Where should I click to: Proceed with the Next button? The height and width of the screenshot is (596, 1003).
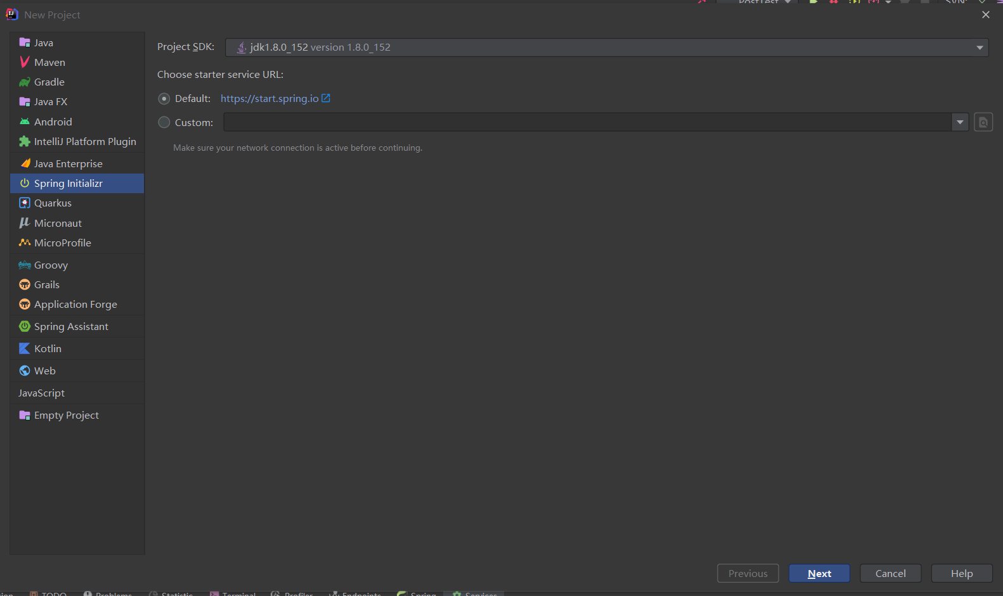click(819, 573)
